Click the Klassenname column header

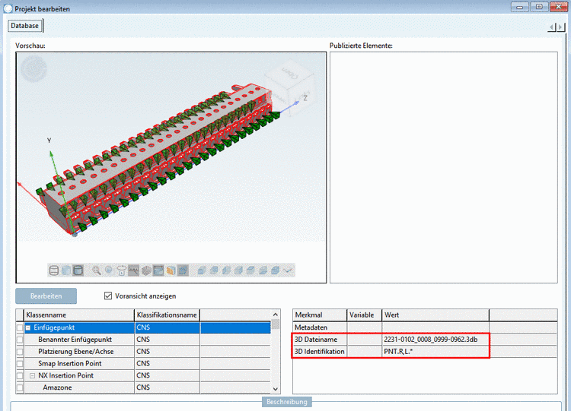point(79,315)
